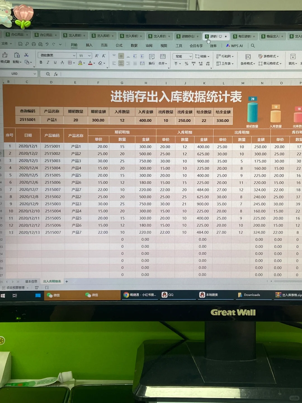Click the Print icon in quick toolbar
Viewport: 302px width, 403px height.
(x=34, y=44)
